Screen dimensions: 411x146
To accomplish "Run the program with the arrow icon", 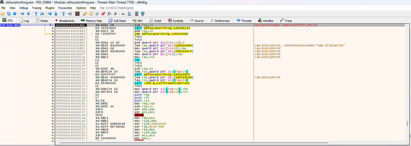I will (22, 13).
